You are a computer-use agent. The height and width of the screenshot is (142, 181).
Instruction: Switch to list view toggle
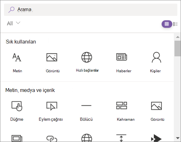point(175,24)
